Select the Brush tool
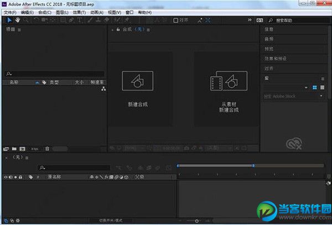The width and height of the screenshot is (332, 225). tap(90, 20)
